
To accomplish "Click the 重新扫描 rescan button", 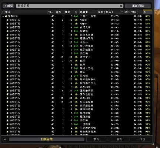I will tap(138, 6).
